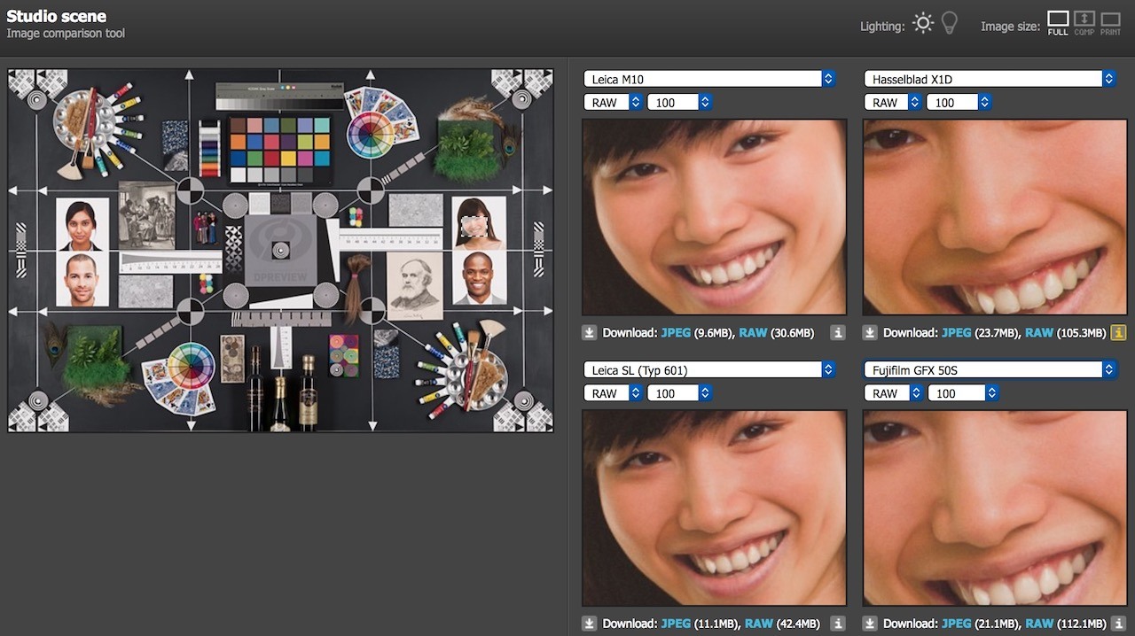Download Leica SL RAW (42.4MB)
Image resolution: width=1135 pixels, height=636 pixels.
[759, 624]
